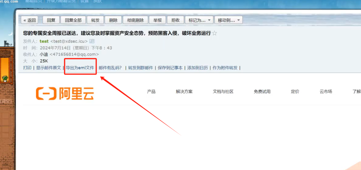Click recipient 小迪 name
361x170 pixels.
44,54
